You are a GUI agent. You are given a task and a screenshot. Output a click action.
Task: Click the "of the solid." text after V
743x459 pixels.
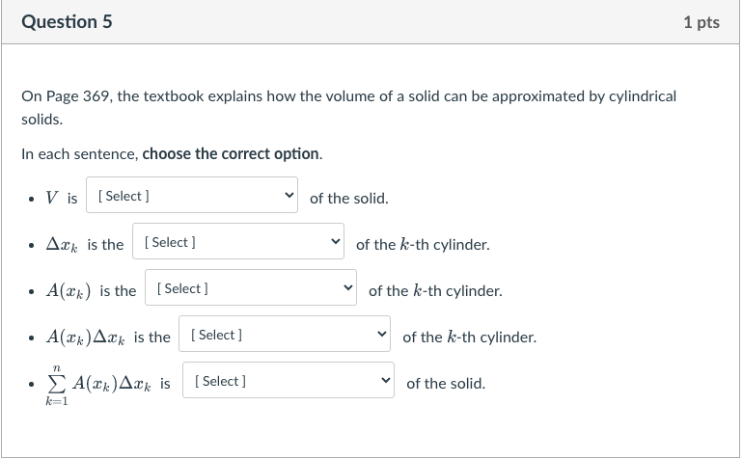click(x=348, y=199)
